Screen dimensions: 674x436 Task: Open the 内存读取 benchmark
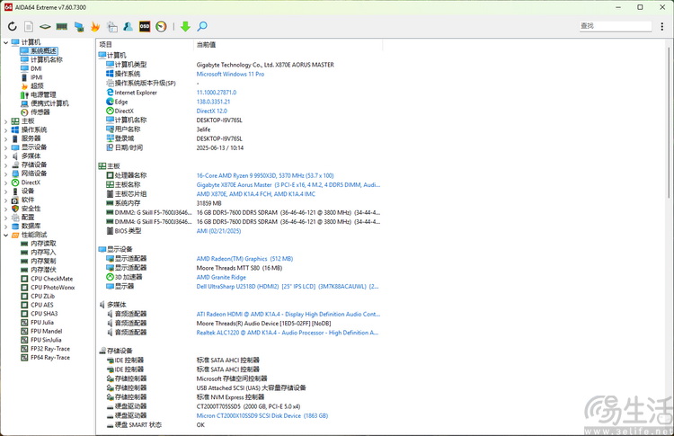(39, 244)
